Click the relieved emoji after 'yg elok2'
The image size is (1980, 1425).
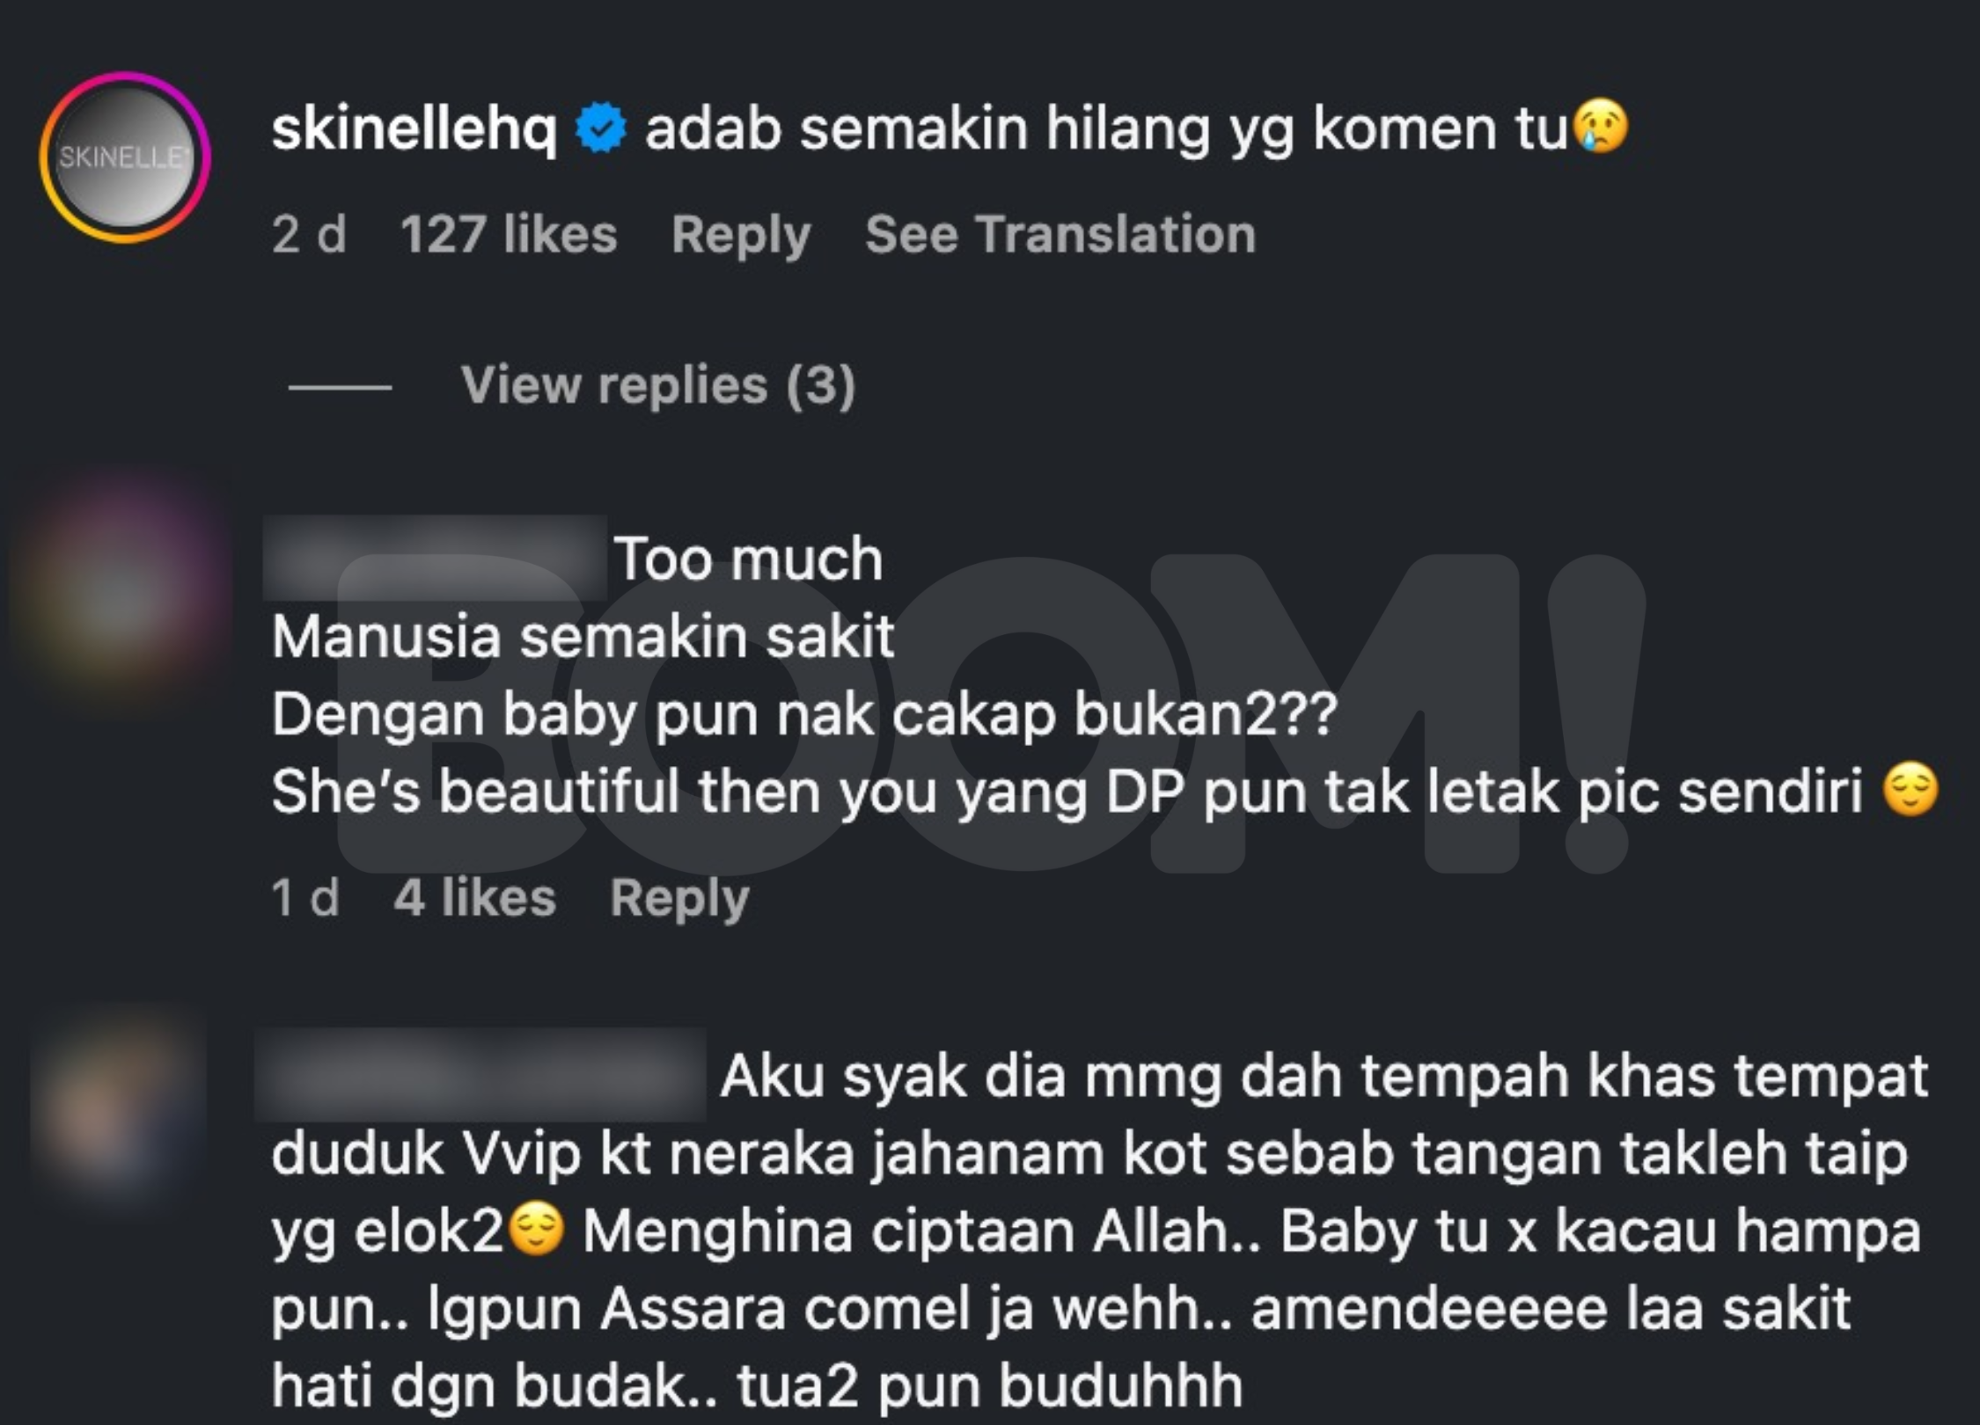[537, 1229]
